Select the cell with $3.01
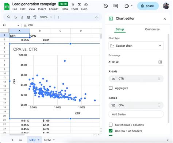The height and width of the screenshot is (143, 173). (x=40, y=40)
